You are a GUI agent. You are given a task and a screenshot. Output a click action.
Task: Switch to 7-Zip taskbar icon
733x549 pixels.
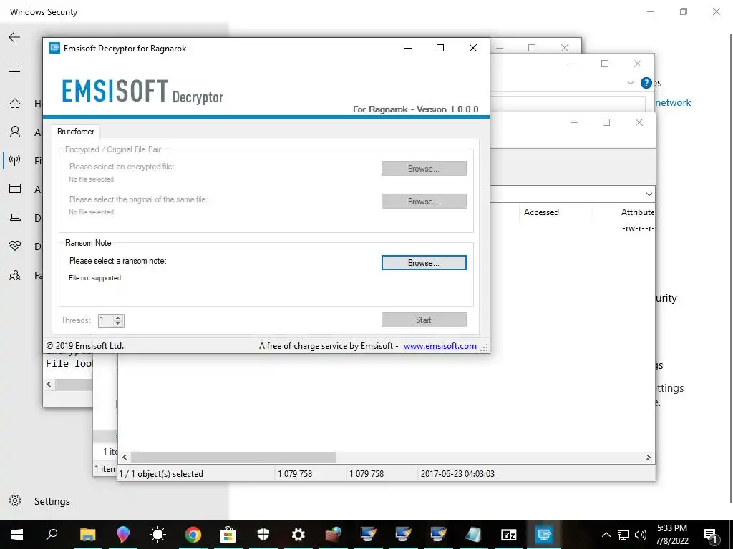point(509,535)
